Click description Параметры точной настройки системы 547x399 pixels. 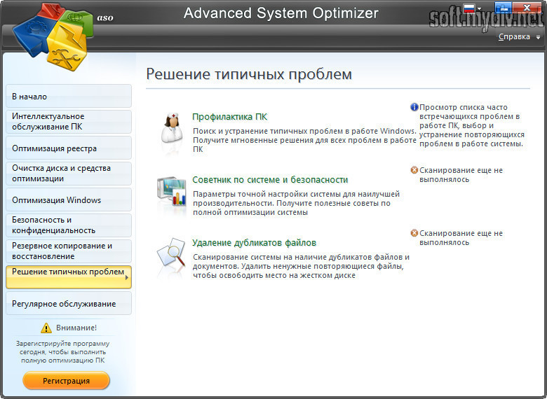297,203
